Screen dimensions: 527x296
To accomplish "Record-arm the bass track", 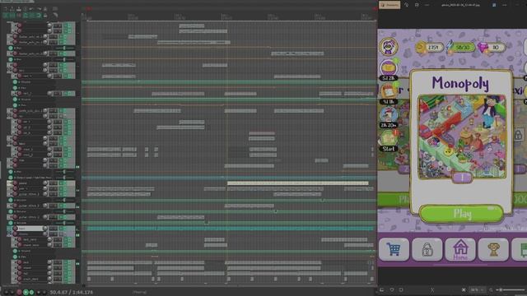I will tap(15, 229).
